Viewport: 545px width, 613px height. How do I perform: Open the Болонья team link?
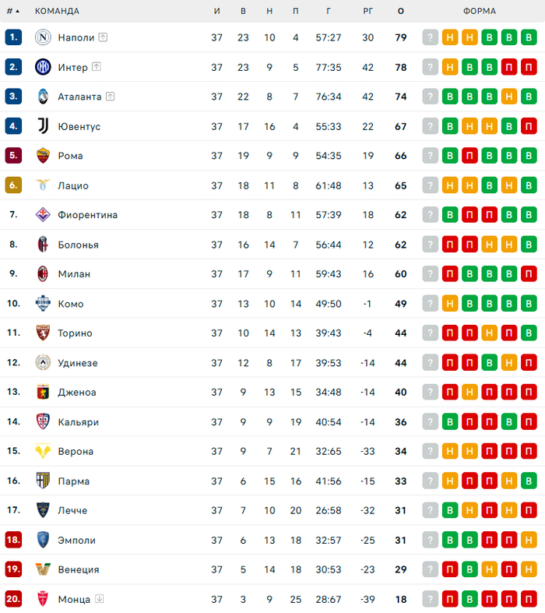click(78, 245)
